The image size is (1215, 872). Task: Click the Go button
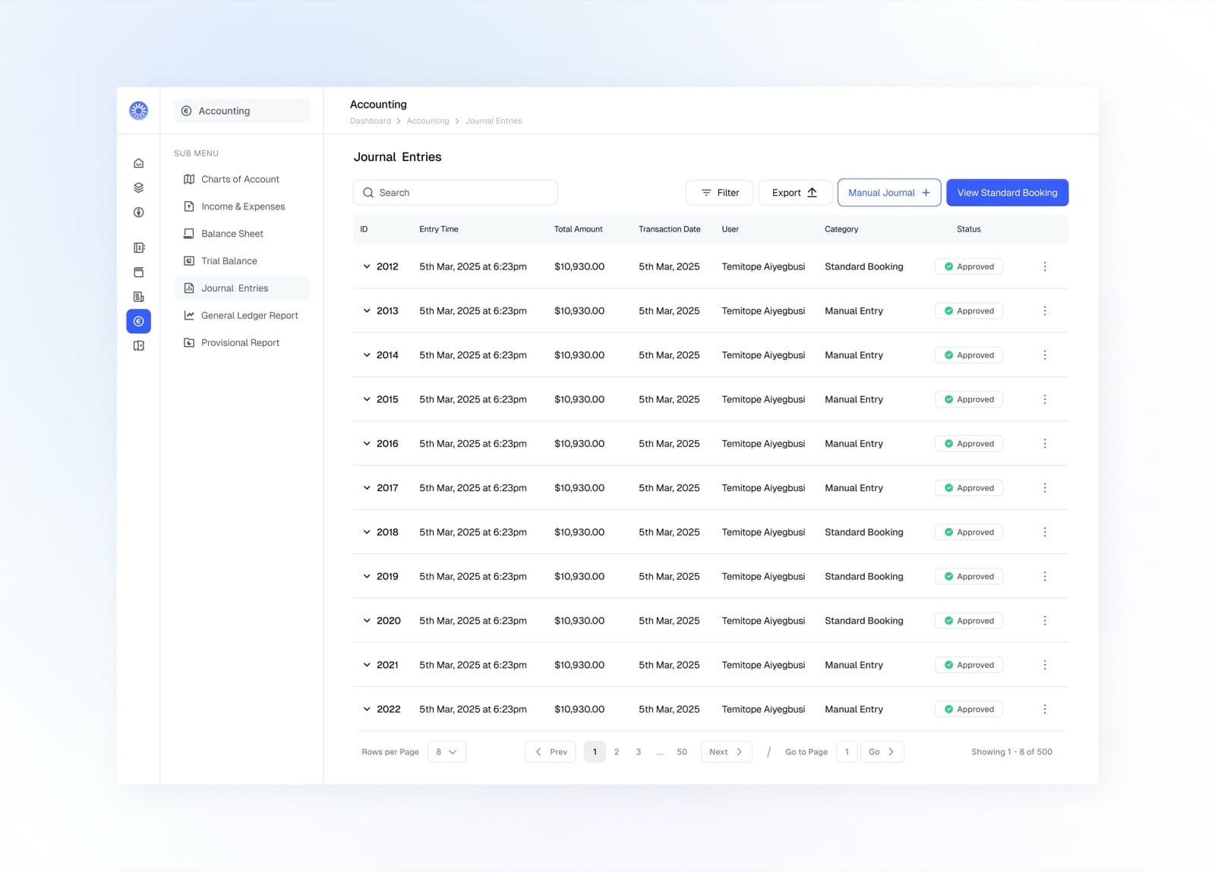coord(882,752)
